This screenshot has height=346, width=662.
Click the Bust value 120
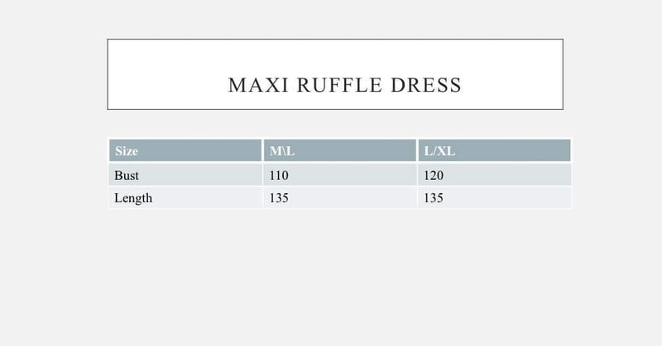coord(434,175)
